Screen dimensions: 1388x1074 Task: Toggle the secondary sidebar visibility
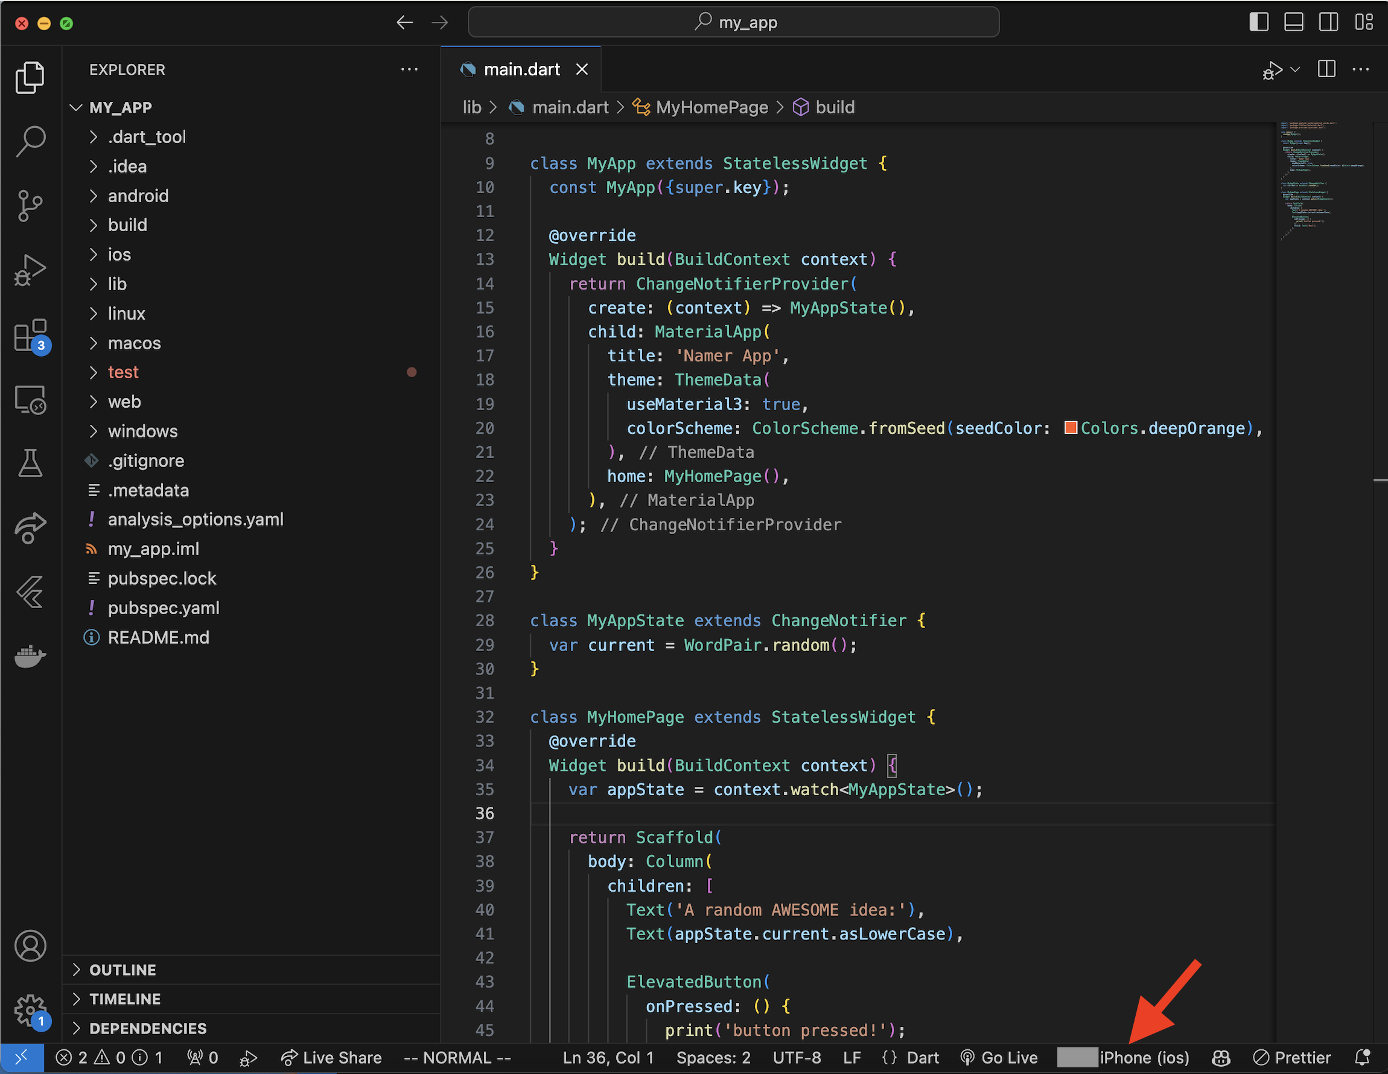(x=1329, y=22)
